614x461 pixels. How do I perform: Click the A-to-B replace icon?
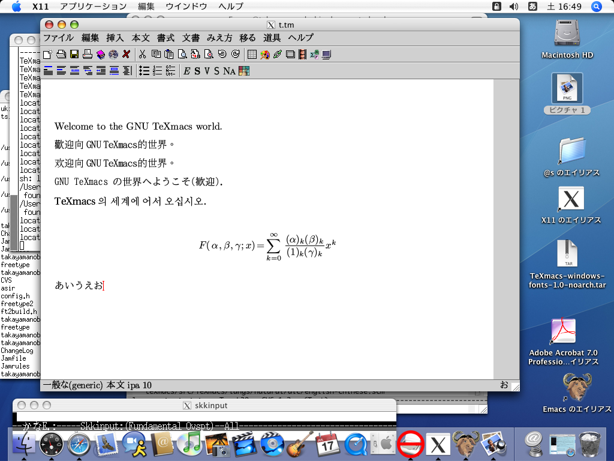(195, 55)
